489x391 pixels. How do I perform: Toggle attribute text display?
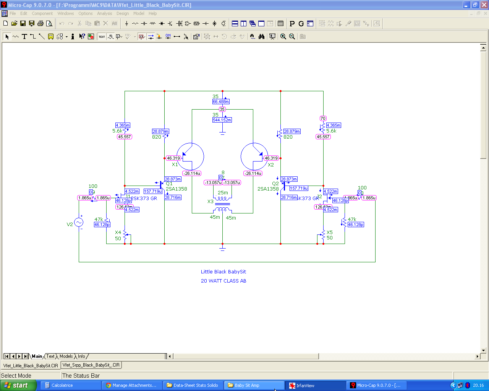point(110,37)
